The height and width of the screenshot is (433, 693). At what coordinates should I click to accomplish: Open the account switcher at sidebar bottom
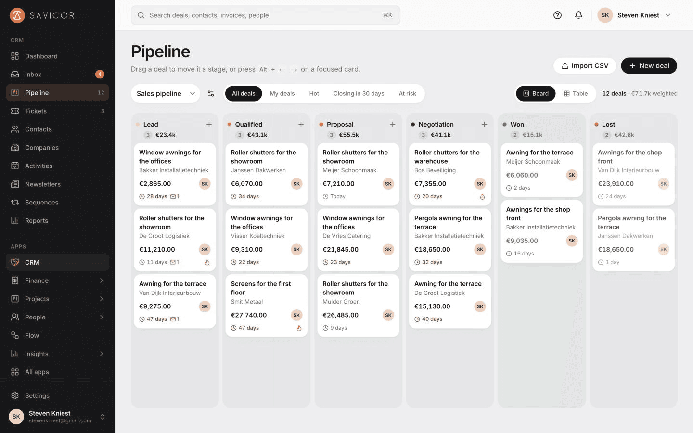[57, 417]
